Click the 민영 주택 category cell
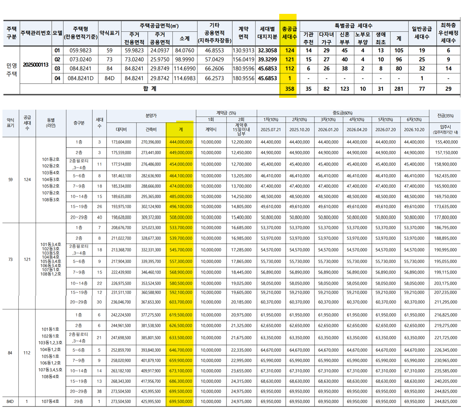 pos(12,69)
